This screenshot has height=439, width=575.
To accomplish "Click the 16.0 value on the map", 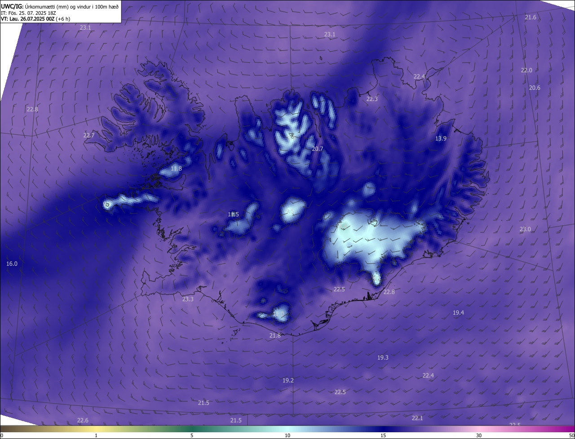I will tap(12, 263).
